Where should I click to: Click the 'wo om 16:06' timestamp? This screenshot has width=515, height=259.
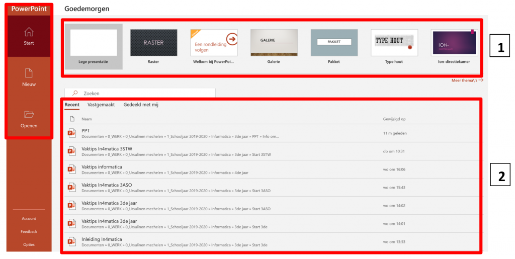click(x=394, y=169)
